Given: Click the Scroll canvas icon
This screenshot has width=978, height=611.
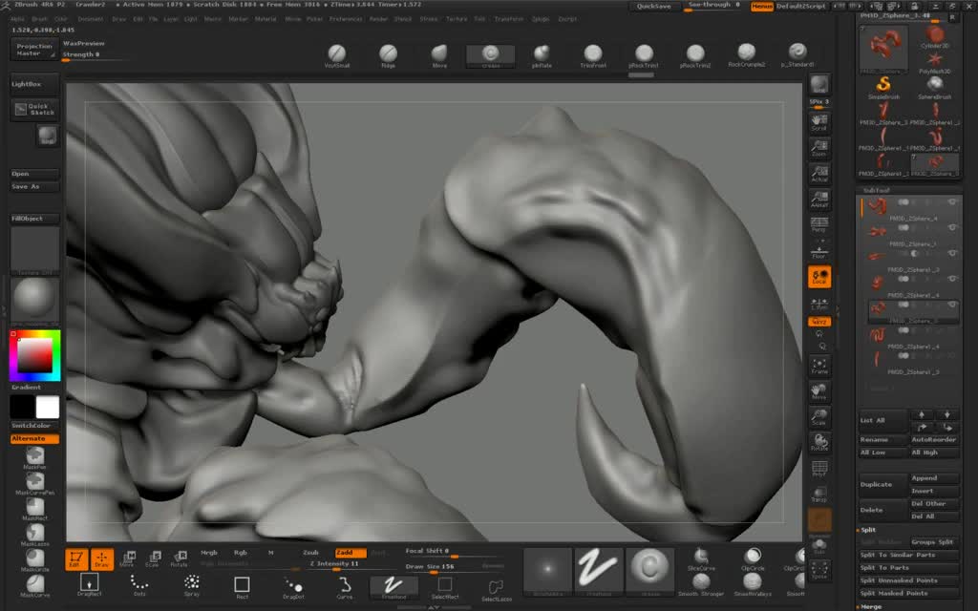Looking at the screenshot, I should (819, 121).
